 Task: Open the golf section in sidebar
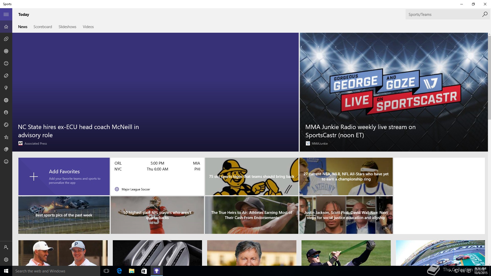(x=6, y=88)
